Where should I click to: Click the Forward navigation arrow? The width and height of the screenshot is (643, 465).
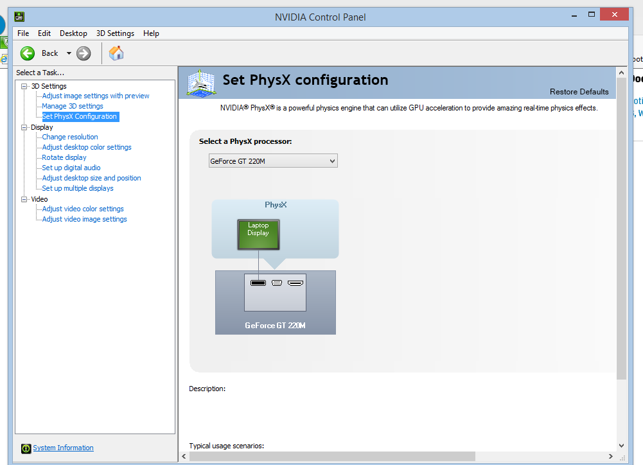click(84, 53)
